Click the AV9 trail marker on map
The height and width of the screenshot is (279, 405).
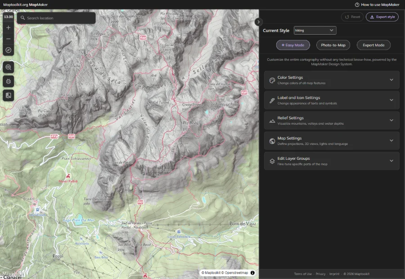(54, 136)
